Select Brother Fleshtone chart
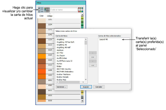 (x=63, y=74)
